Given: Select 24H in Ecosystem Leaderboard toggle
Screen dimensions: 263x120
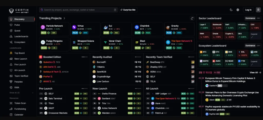Looking at the screenshot, I should click(258, 46).
